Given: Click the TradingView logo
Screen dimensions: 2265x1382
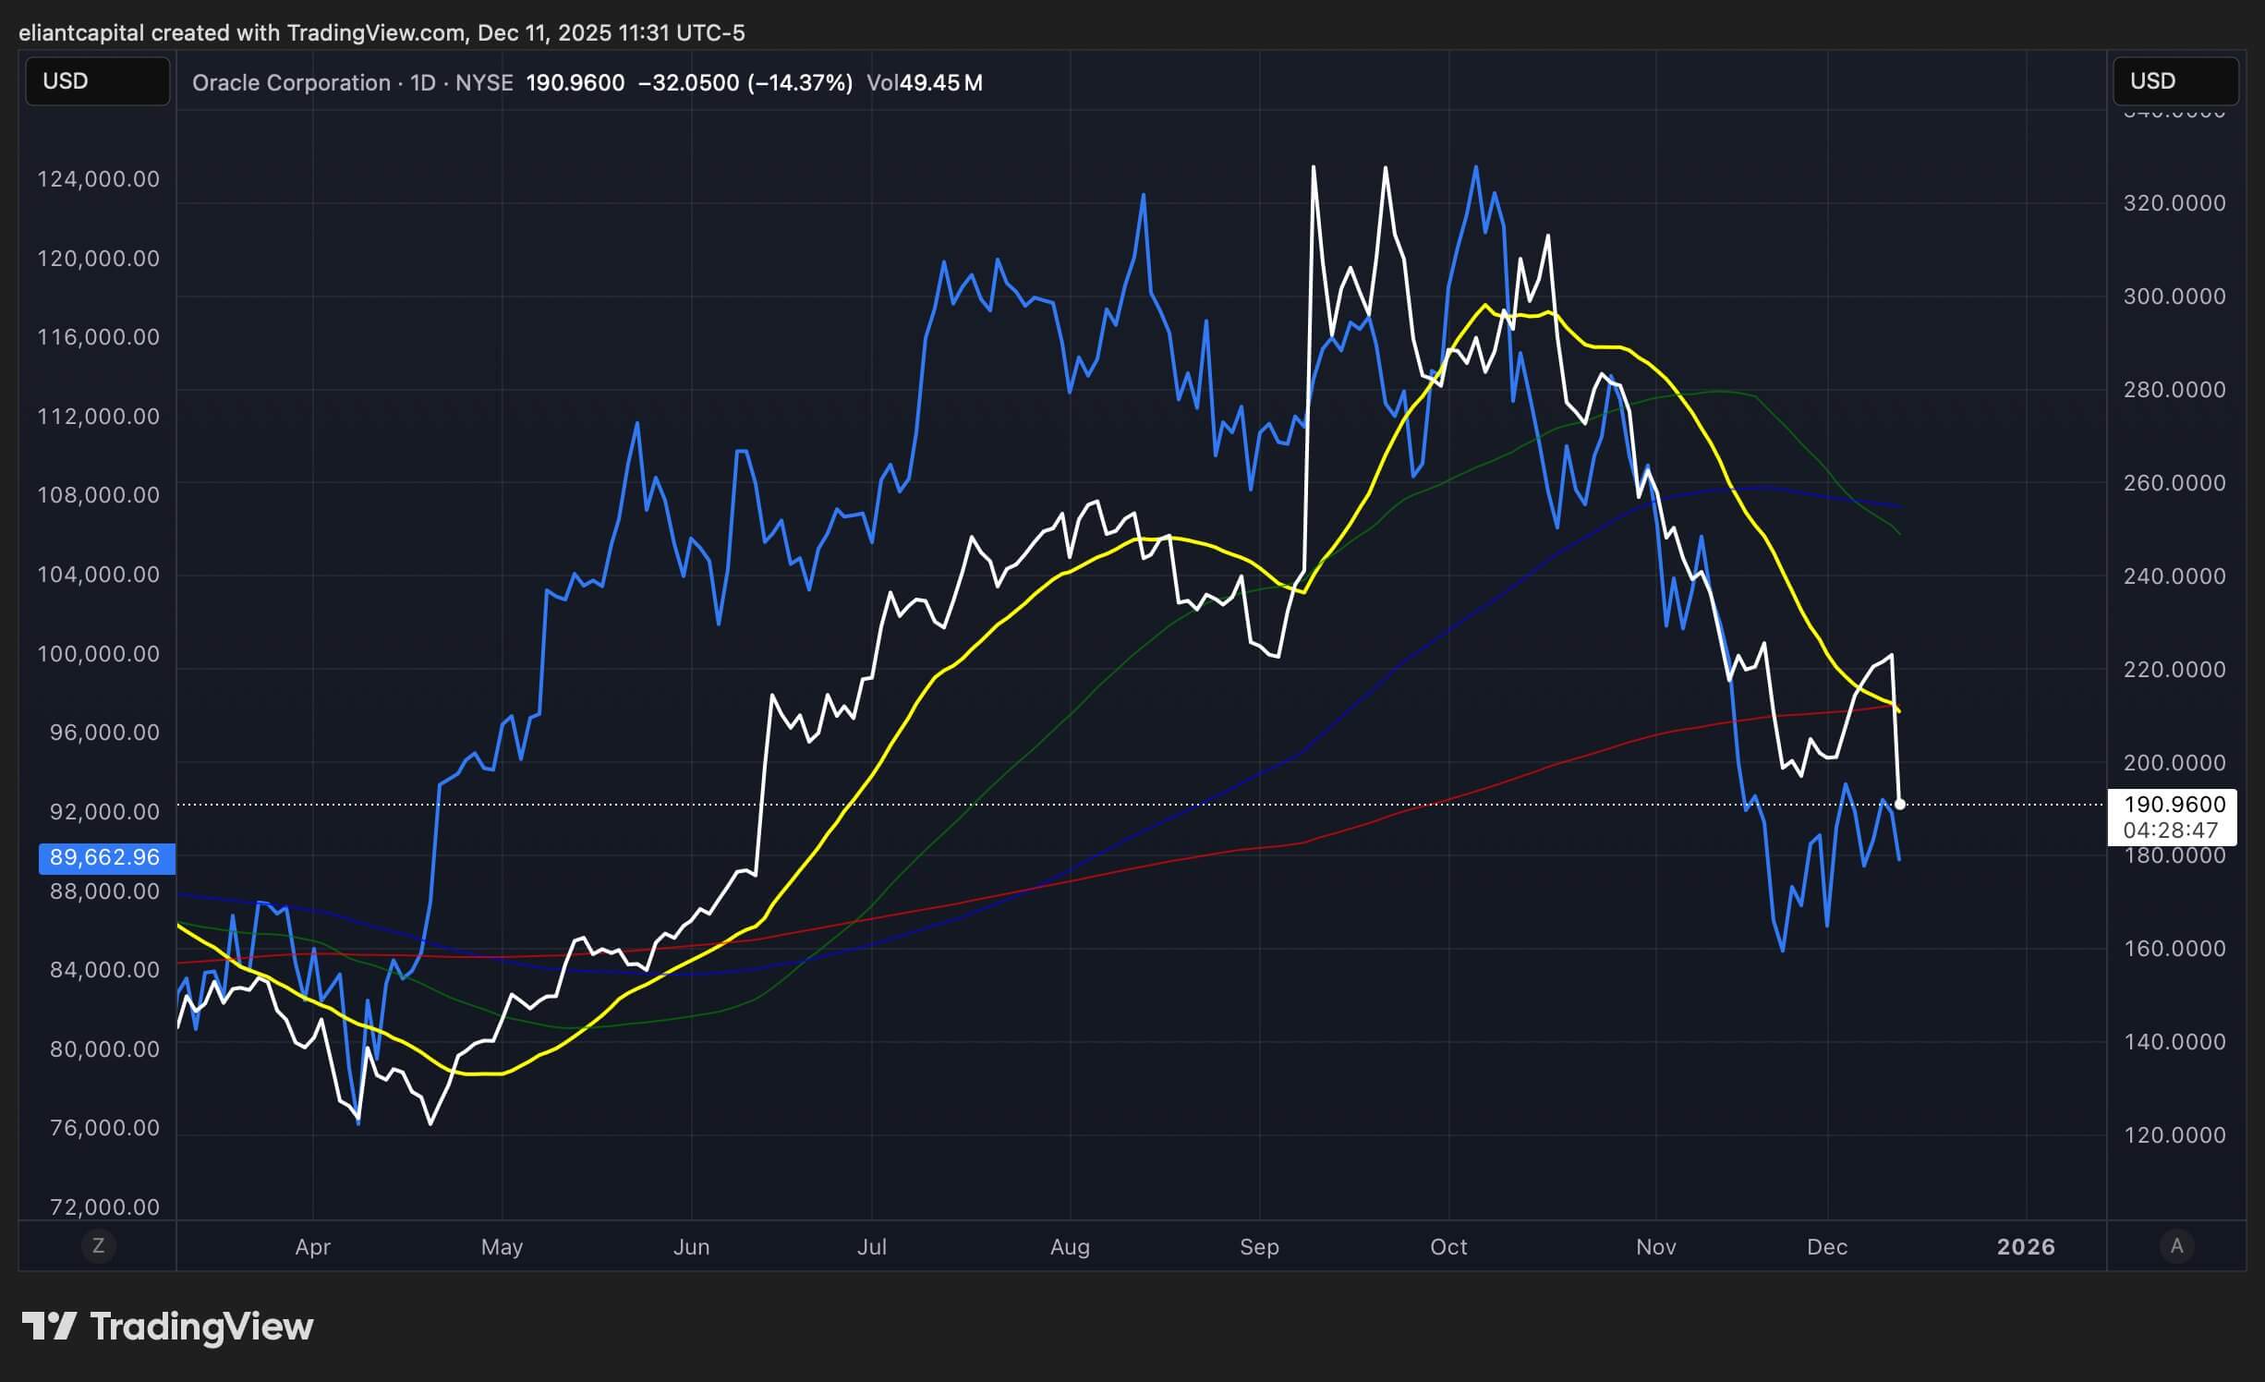Looking at the screenshot, I should [171, 1327].
